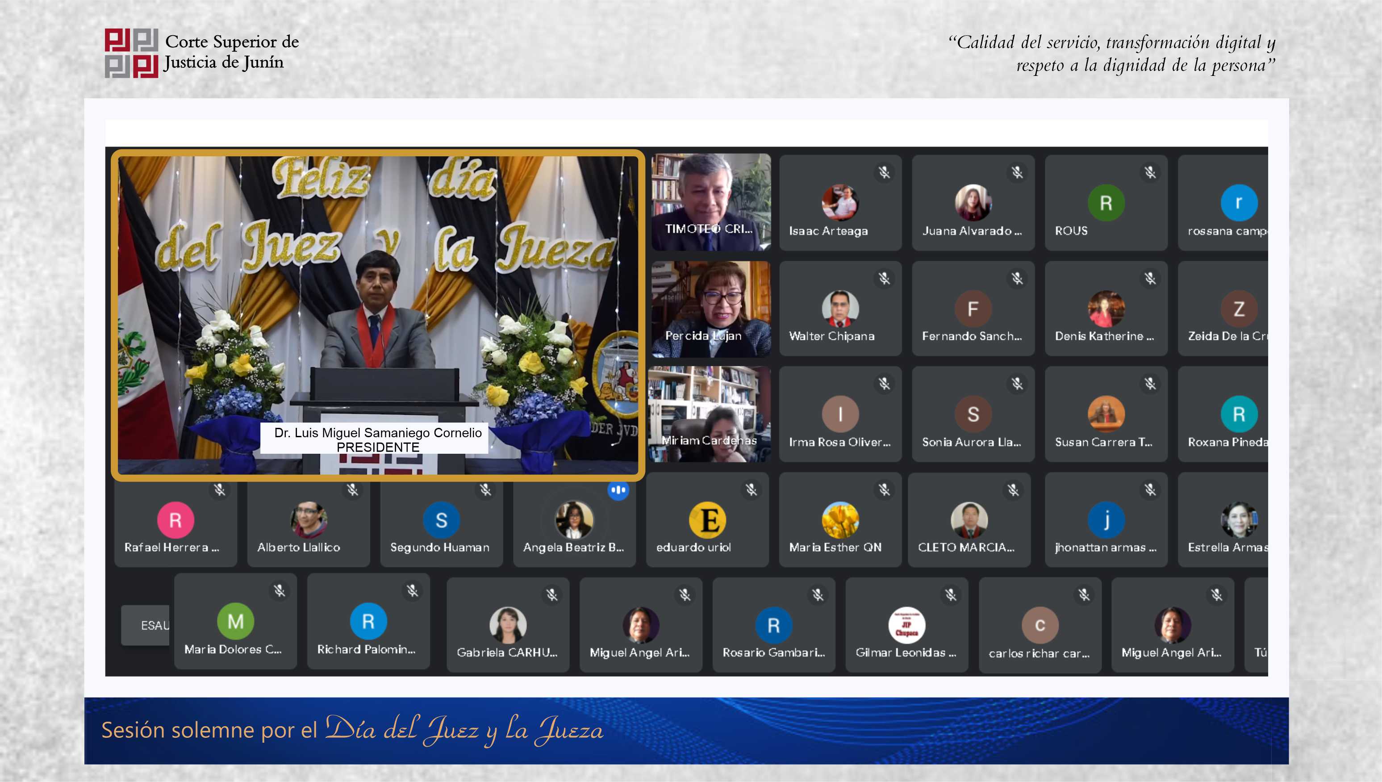Click the muted mic icon on carlos richar tile
1382x782 pixels.
click(1084, 594)
